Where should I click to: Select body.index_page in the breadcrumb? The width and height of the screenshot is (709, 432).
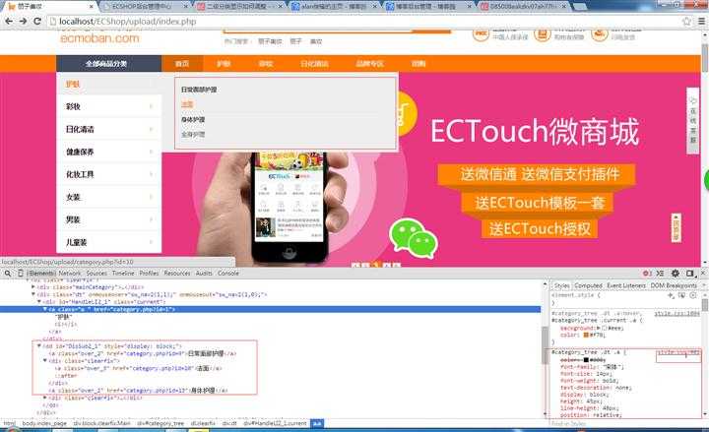44,423
